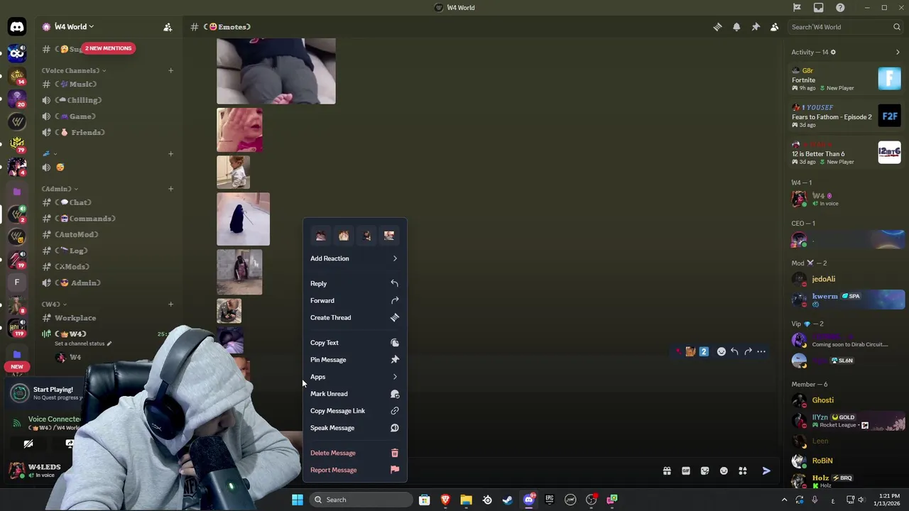Select the fourth quick reaction emoji in context menu
Image resolution: width=909 pixels, height=511 pixels.
pyautogui.click(x=389, y=236)
